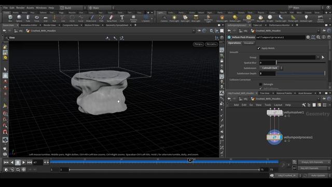Toggle pin on scene view path bar
The image size is (332, 187).
pos(199,31)
